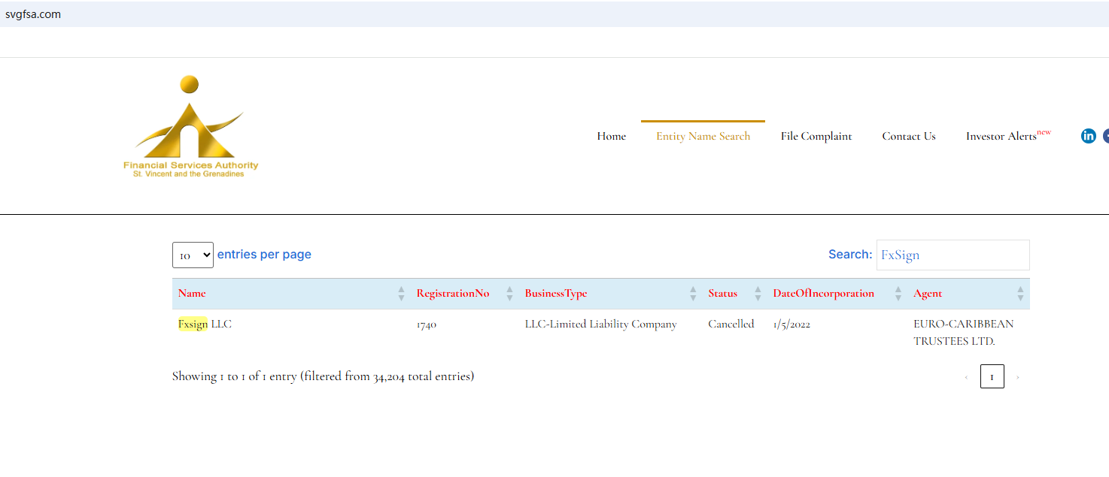
Task: Select the Entity Name Search tab
Action: [x=703, y=136]
